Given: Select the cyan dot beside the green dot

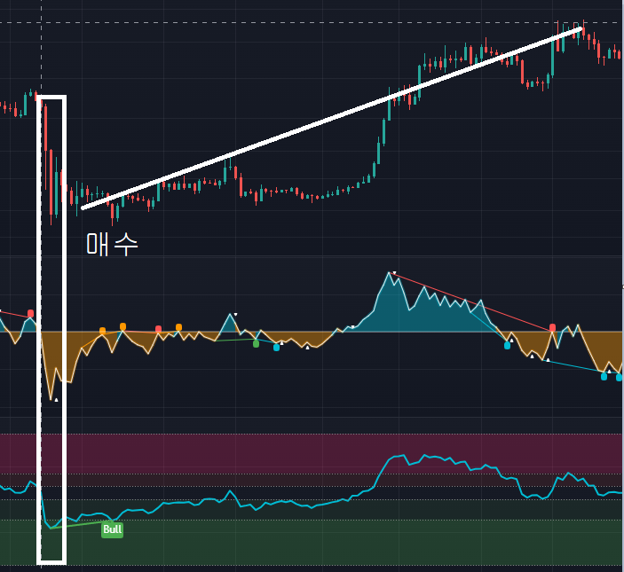Looking at the screenshot, I should [x=276, y=348].
